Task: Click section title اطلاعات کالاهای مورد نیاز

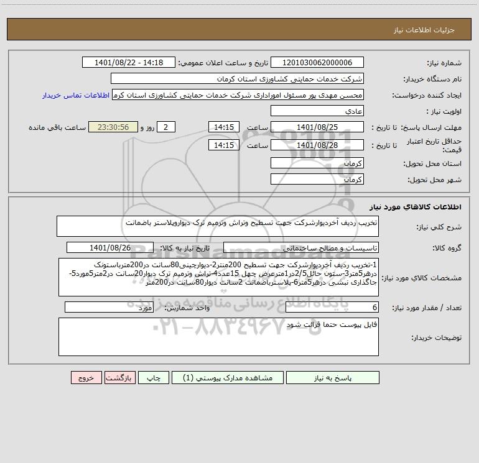Action: (416, 207)
